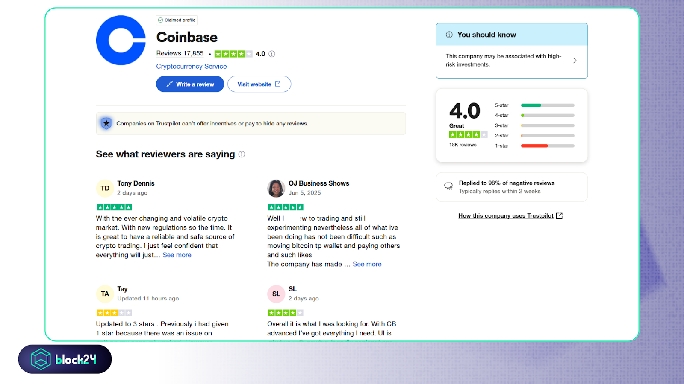The width and height of the screenshot is (684, 384).
Task: Click the five-star rating on Tony Dennis's review
Action: point(114,207)
